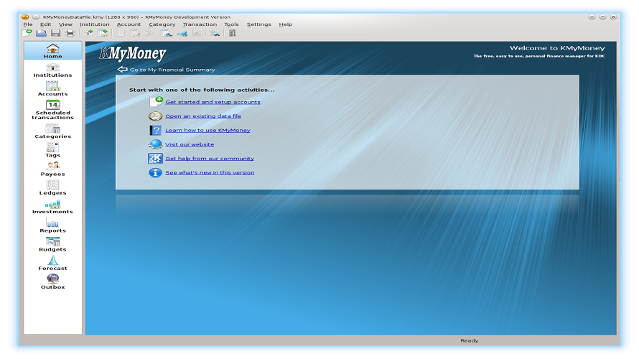Open Scheduled transactions view
This screenshot has height=359, width=639.
coord(52,110)
